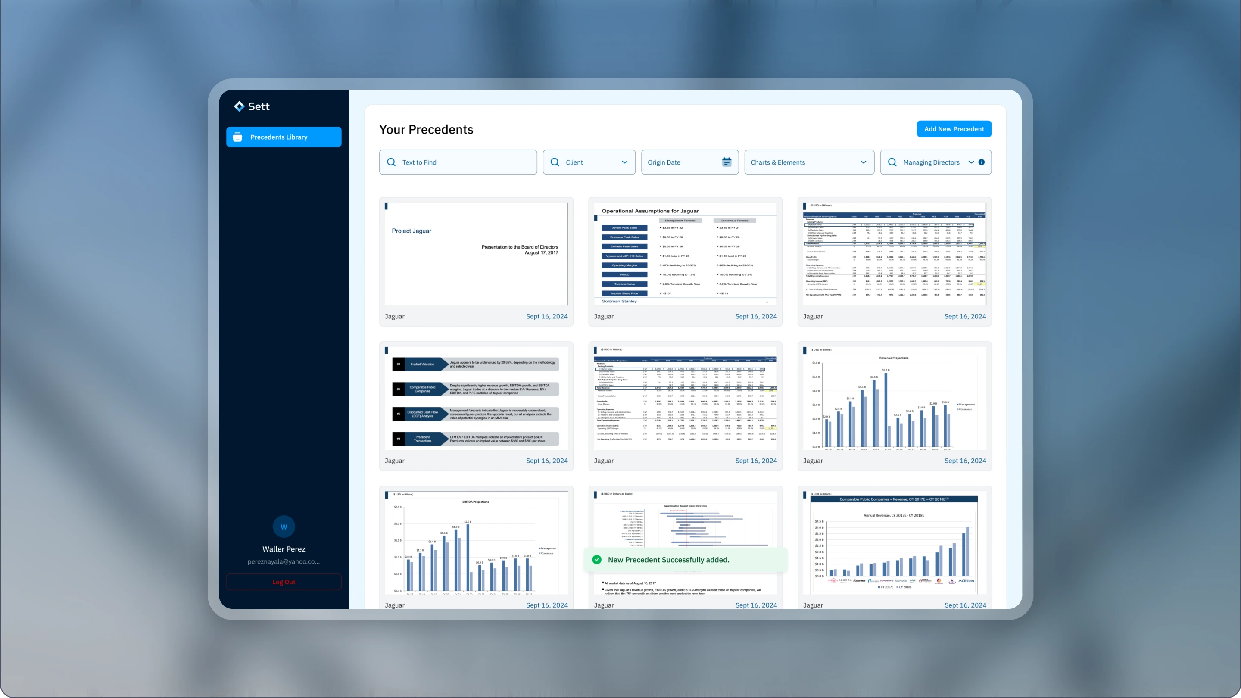
Task: Click the search icon in Text to Find
Action: (x=391, y=162)
